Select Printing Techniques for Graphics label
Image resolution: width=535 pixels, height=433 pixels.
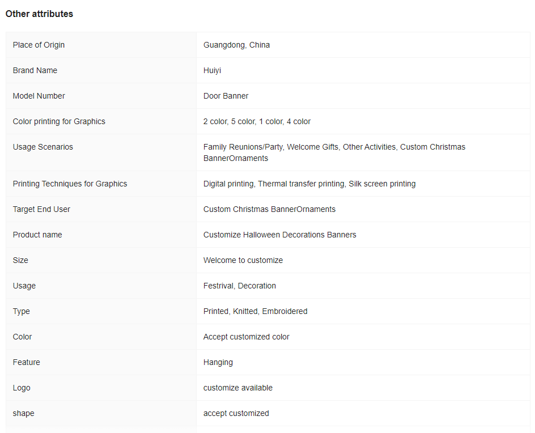(70, 184)
